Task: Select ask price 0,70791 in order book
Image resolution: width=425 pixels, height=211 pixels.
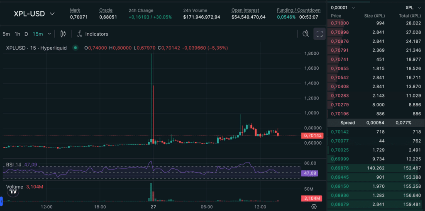Action: click(340, 50)
